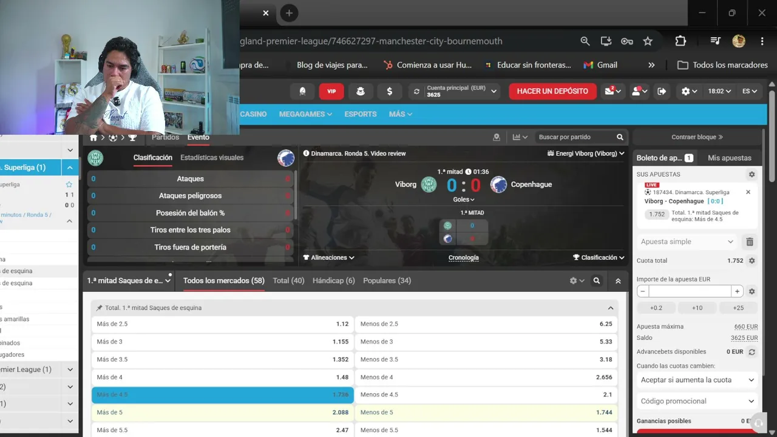Image resolution: width=777 pixels, height=437 pixels.
Task: Expand the Megagames menu
Action: pos(305,114)
